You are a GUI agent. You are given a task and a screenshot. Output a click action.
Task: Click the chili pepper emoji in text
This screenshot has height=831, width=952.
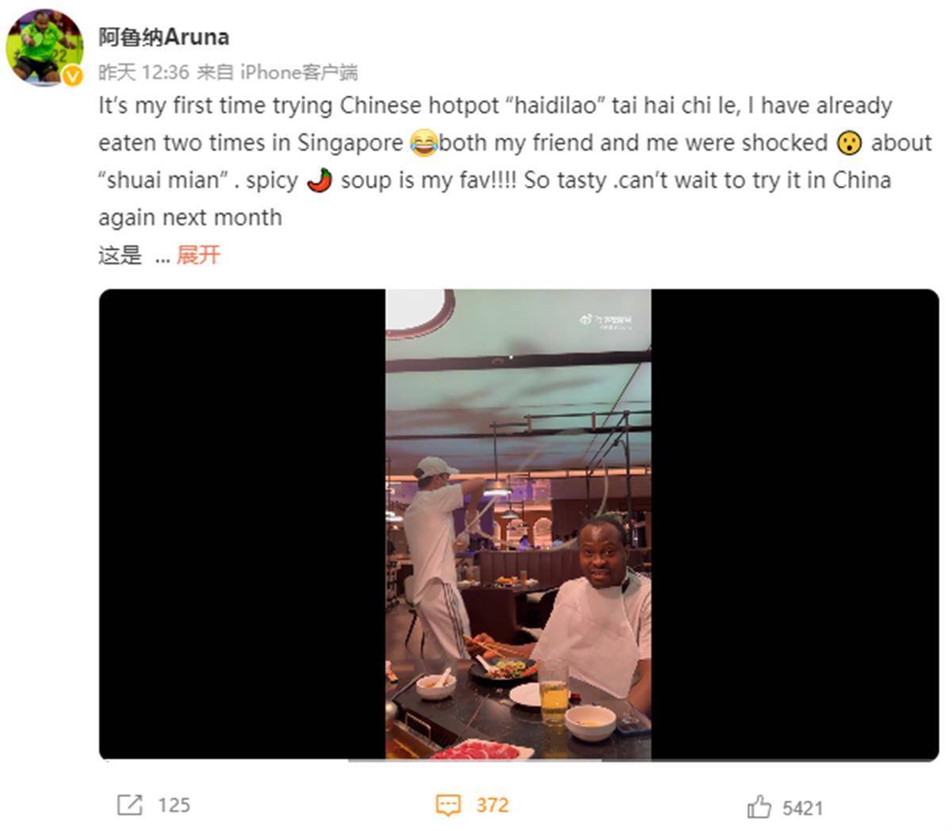click(319, 180)
